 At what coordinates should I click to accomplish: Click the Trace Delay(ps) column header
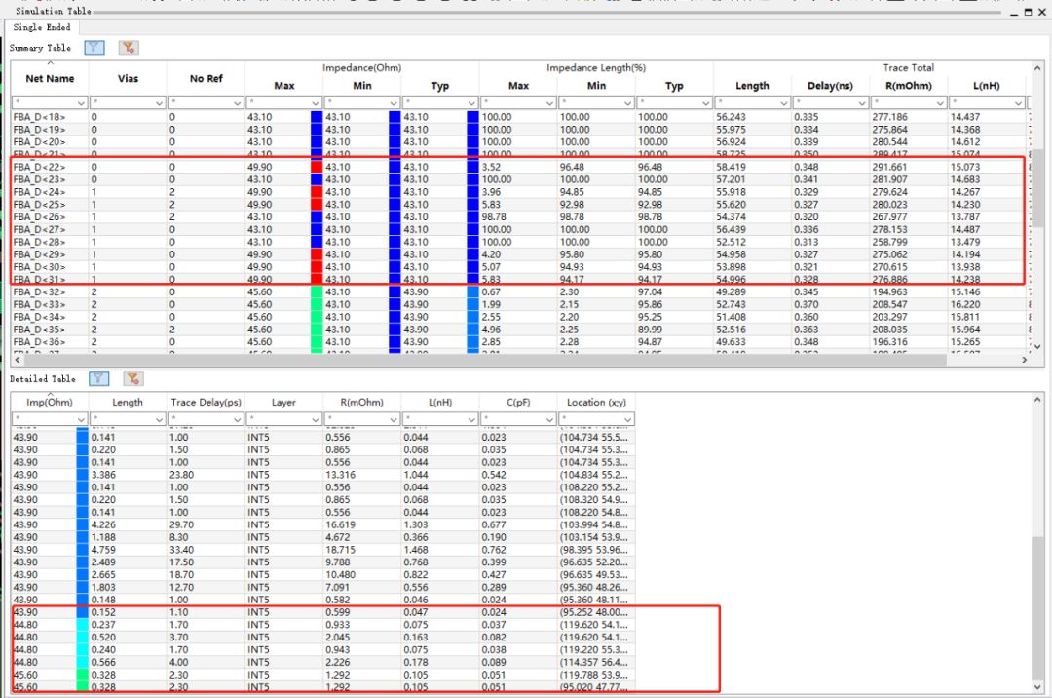coord(206,402)
